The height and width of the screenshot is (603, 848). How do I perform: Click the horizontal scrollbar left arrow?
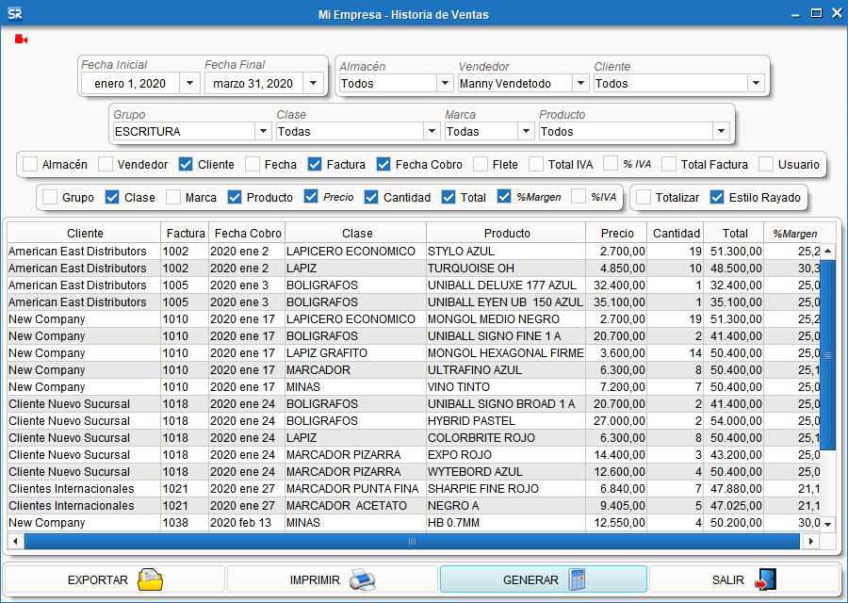[x=15, y=541]
